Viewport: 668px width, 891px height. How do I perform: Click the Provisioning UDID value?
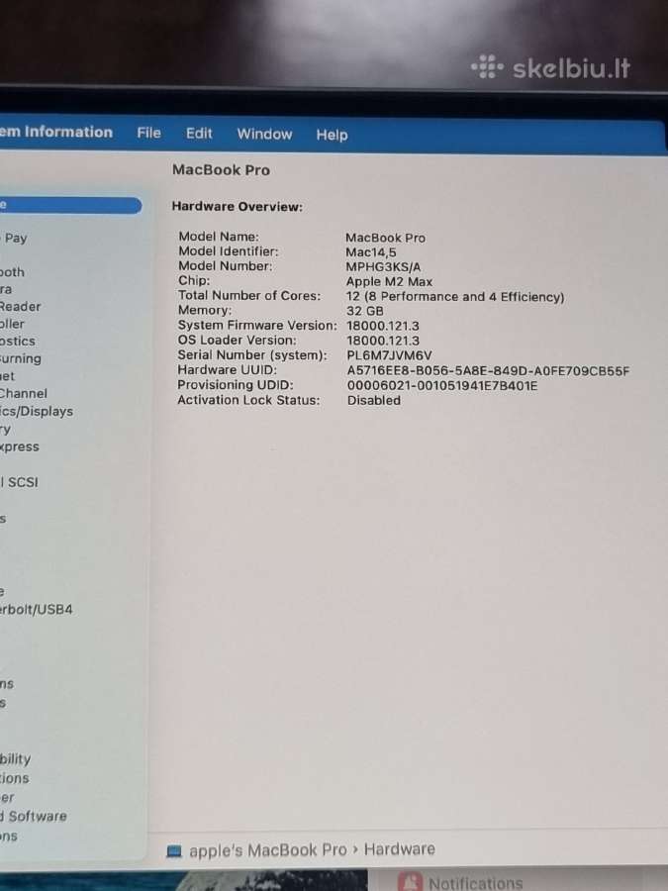click(442, 386)
